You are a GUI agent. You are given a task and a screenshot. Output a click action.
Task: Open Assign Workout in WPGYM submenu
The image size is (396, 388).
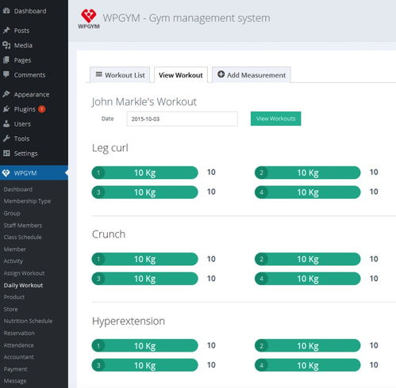24,273
